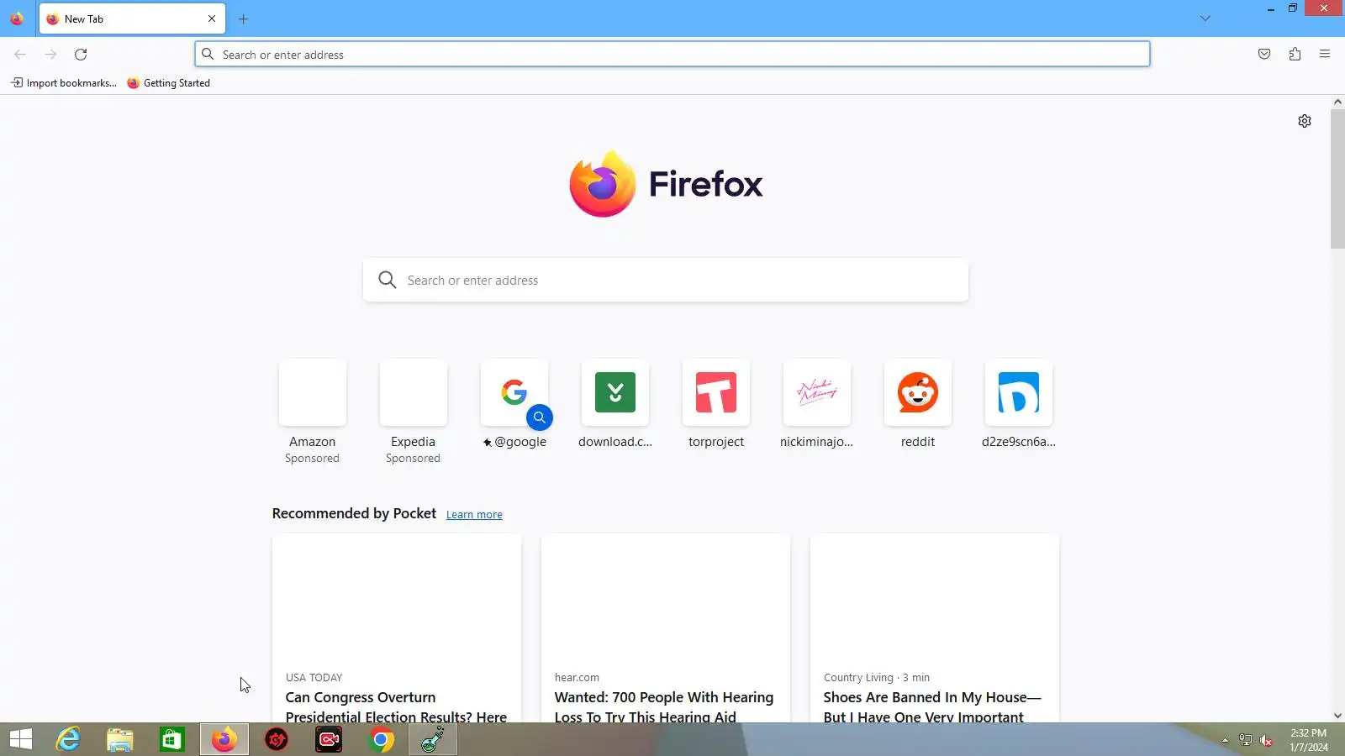1345x756 pixels.
Task: Open the Extensions toolbar button
Action: coord(1295,55)
